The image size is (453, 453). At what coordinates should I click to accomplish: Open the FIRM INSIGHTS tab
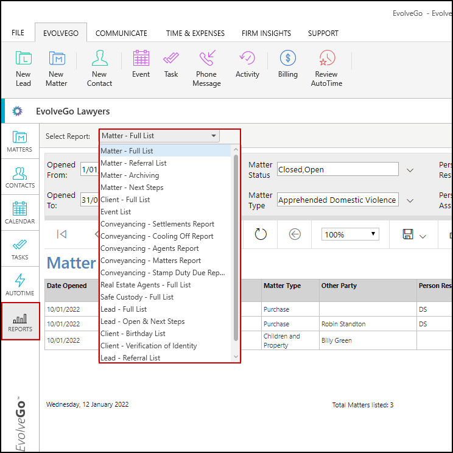[x=266, y=33]
